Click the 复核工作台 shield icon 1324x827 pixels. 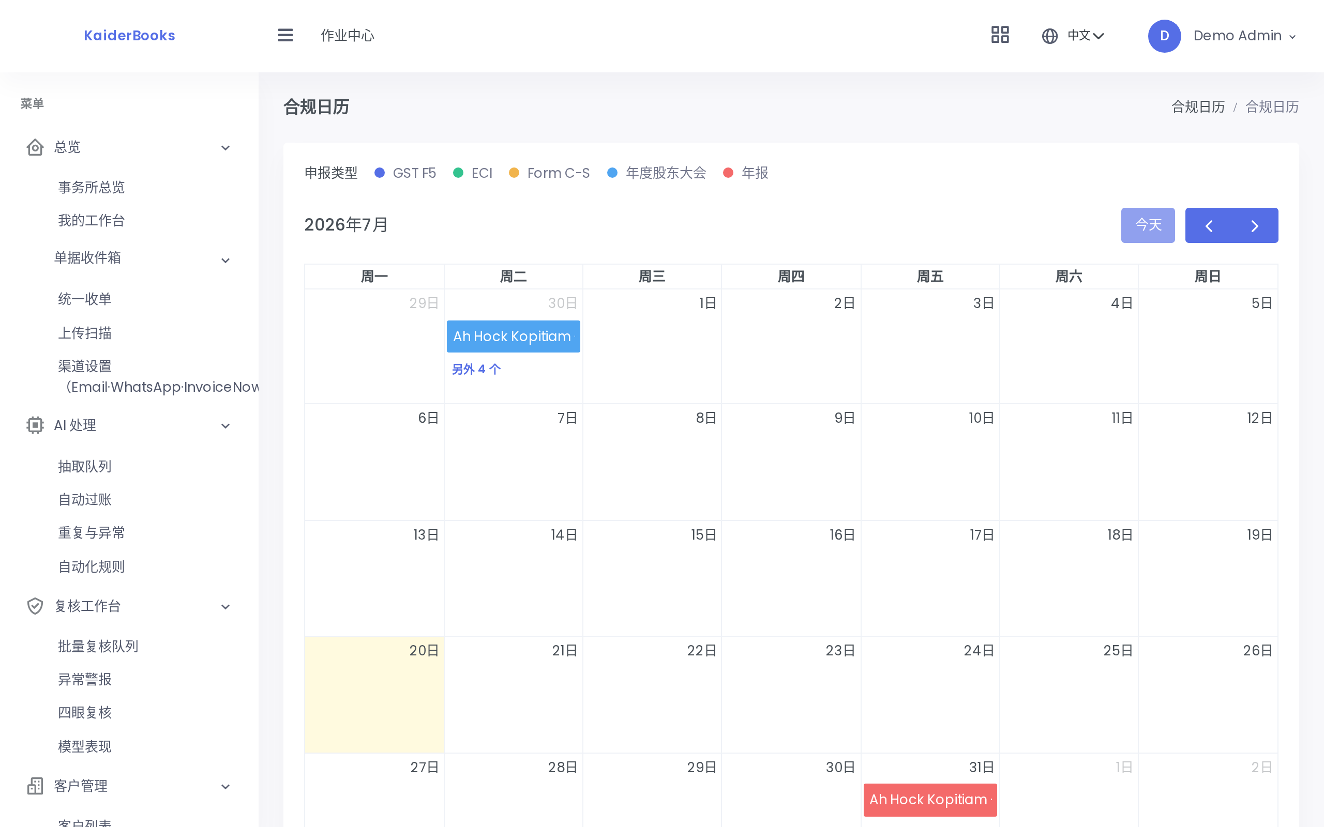point(35,606)
